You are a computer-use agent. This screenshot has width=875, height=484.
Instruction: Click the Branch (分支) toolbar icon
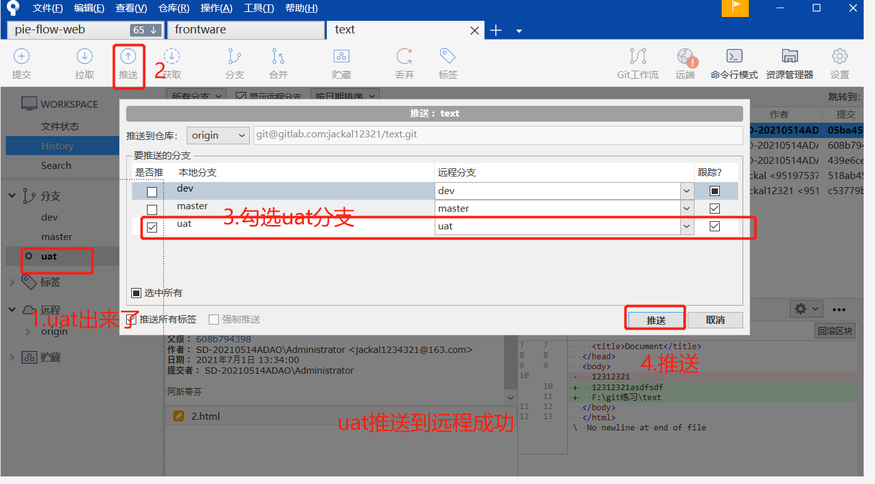pyautogui.click(x=235, y=57)
